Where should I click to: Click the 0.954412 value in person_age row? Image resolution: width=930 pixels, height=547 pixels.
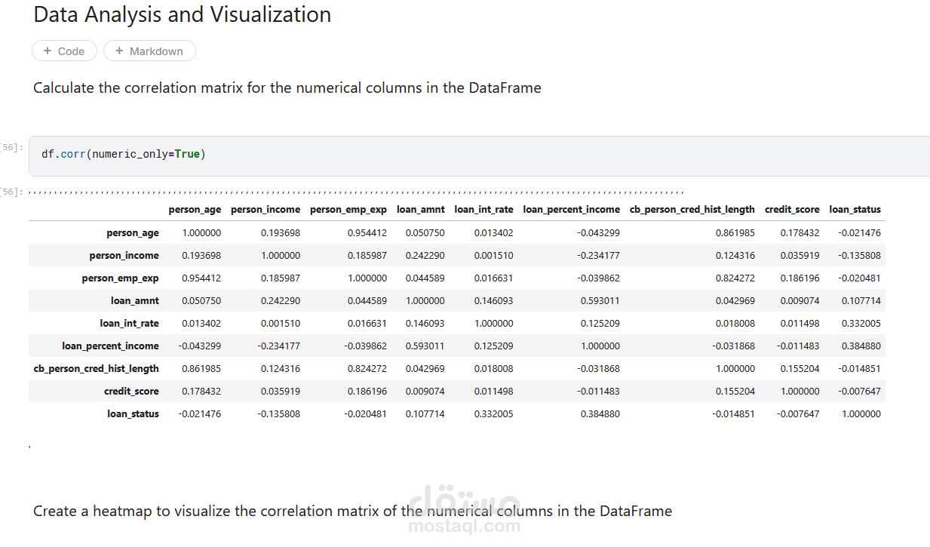(x=367, y=233)
